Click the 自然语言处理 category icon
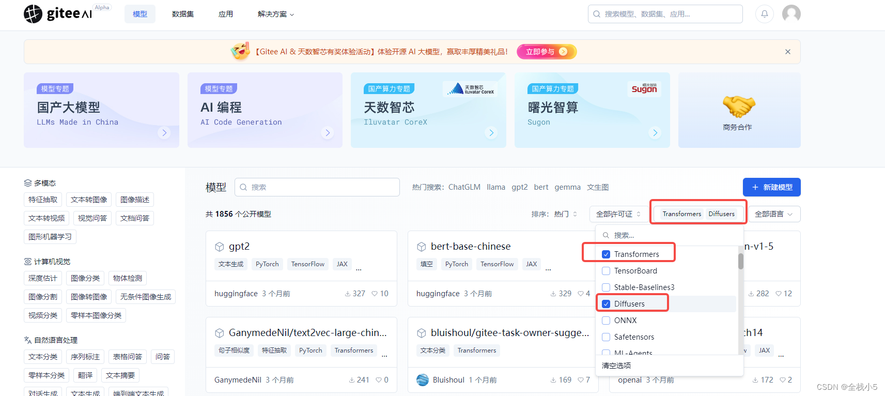Viewport: 885px width, 396px height. (28, 340)
